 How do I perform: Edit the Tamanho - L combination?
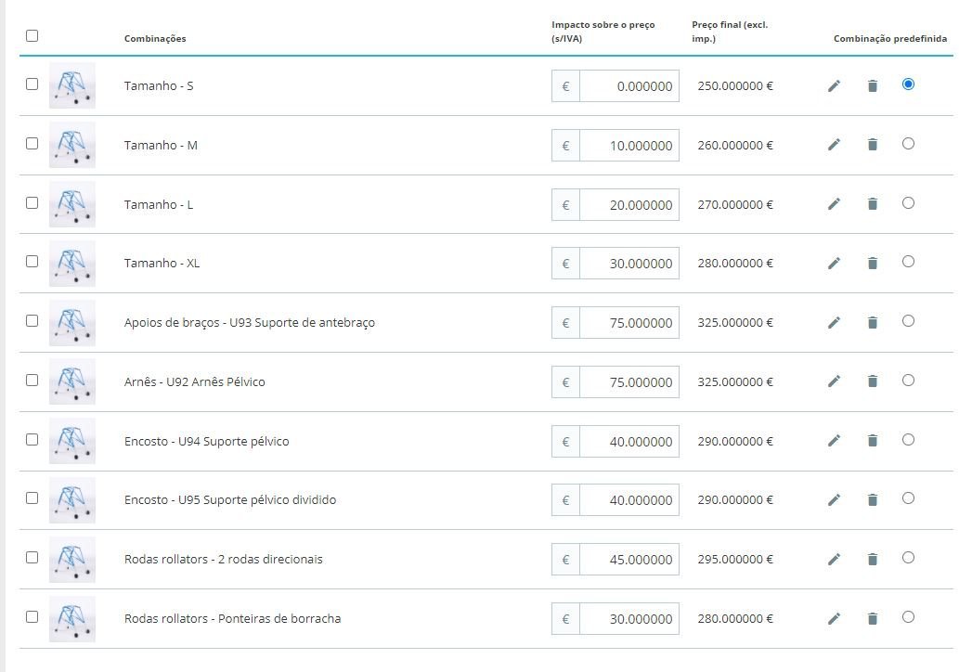tap(834, 204)
